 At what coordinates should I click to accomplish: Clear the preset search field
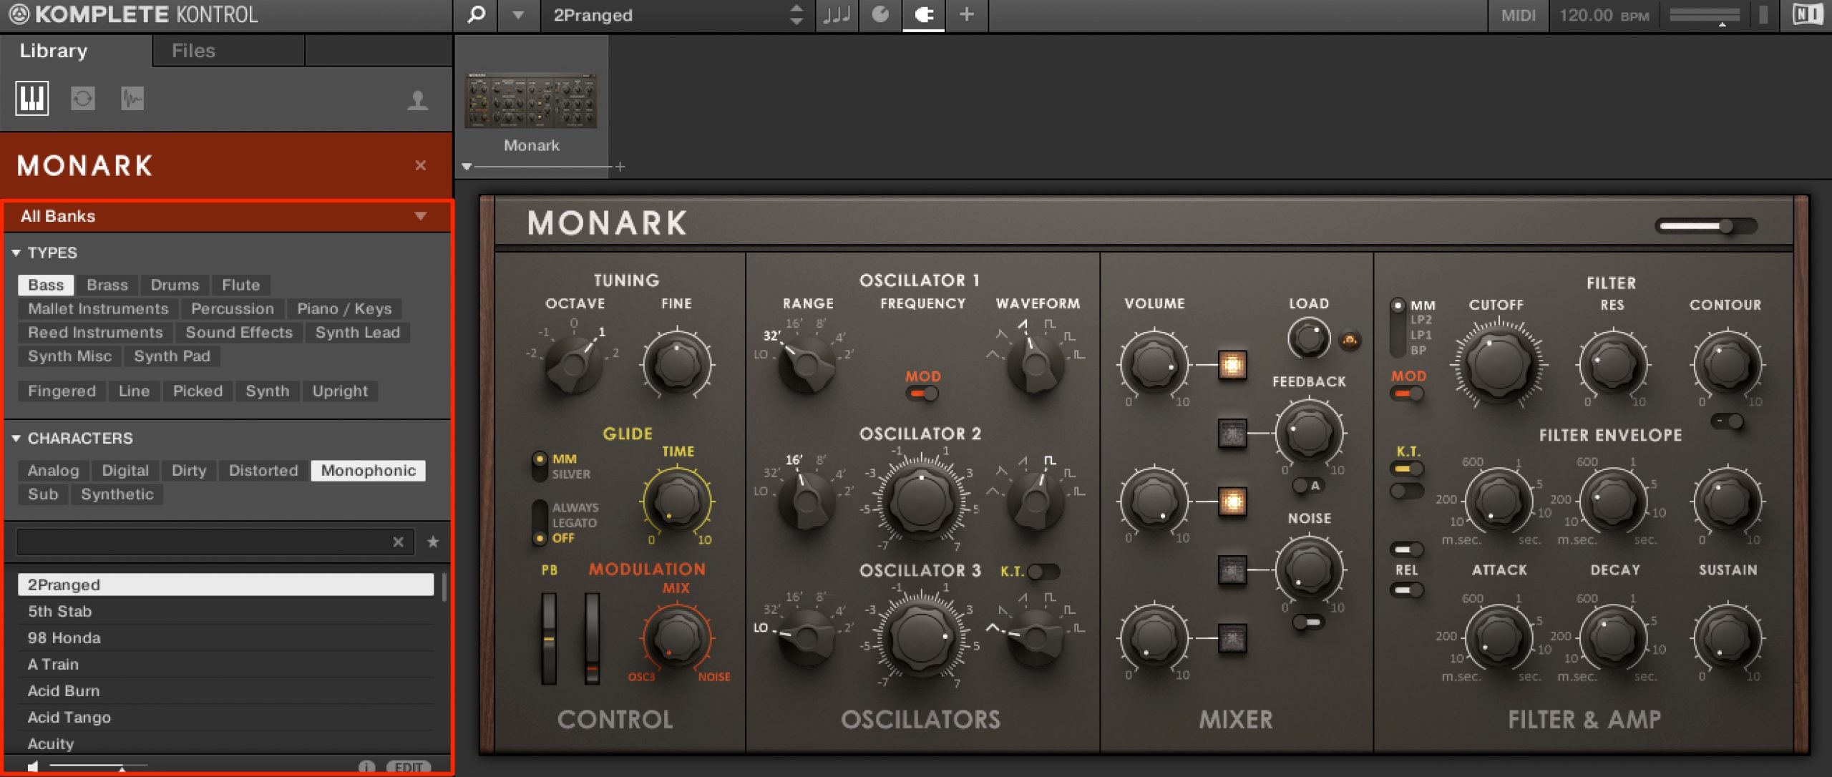[x=399, y=542]
